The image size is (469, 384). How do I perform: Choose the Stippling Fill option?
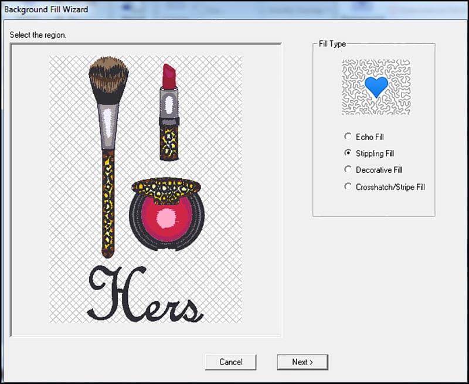click(x=348, y=154)
